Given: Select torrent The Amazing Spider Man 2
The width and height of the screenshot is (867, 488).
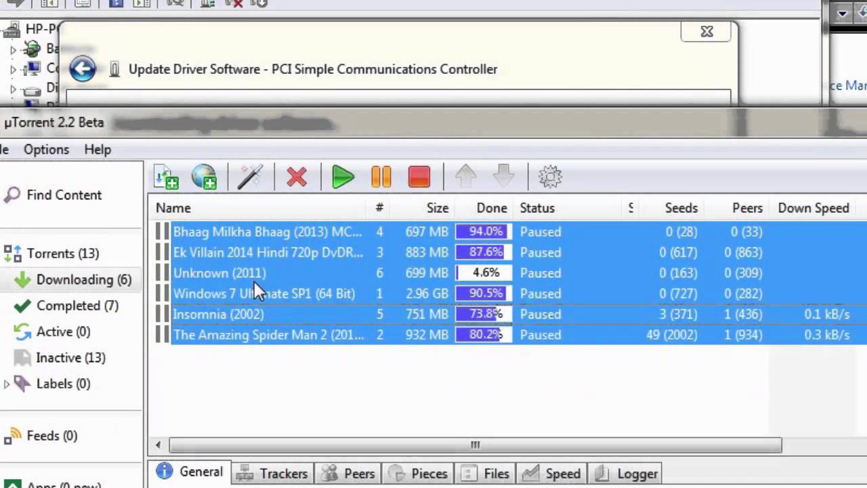Looking at the screenshot, I should point(268,335).
